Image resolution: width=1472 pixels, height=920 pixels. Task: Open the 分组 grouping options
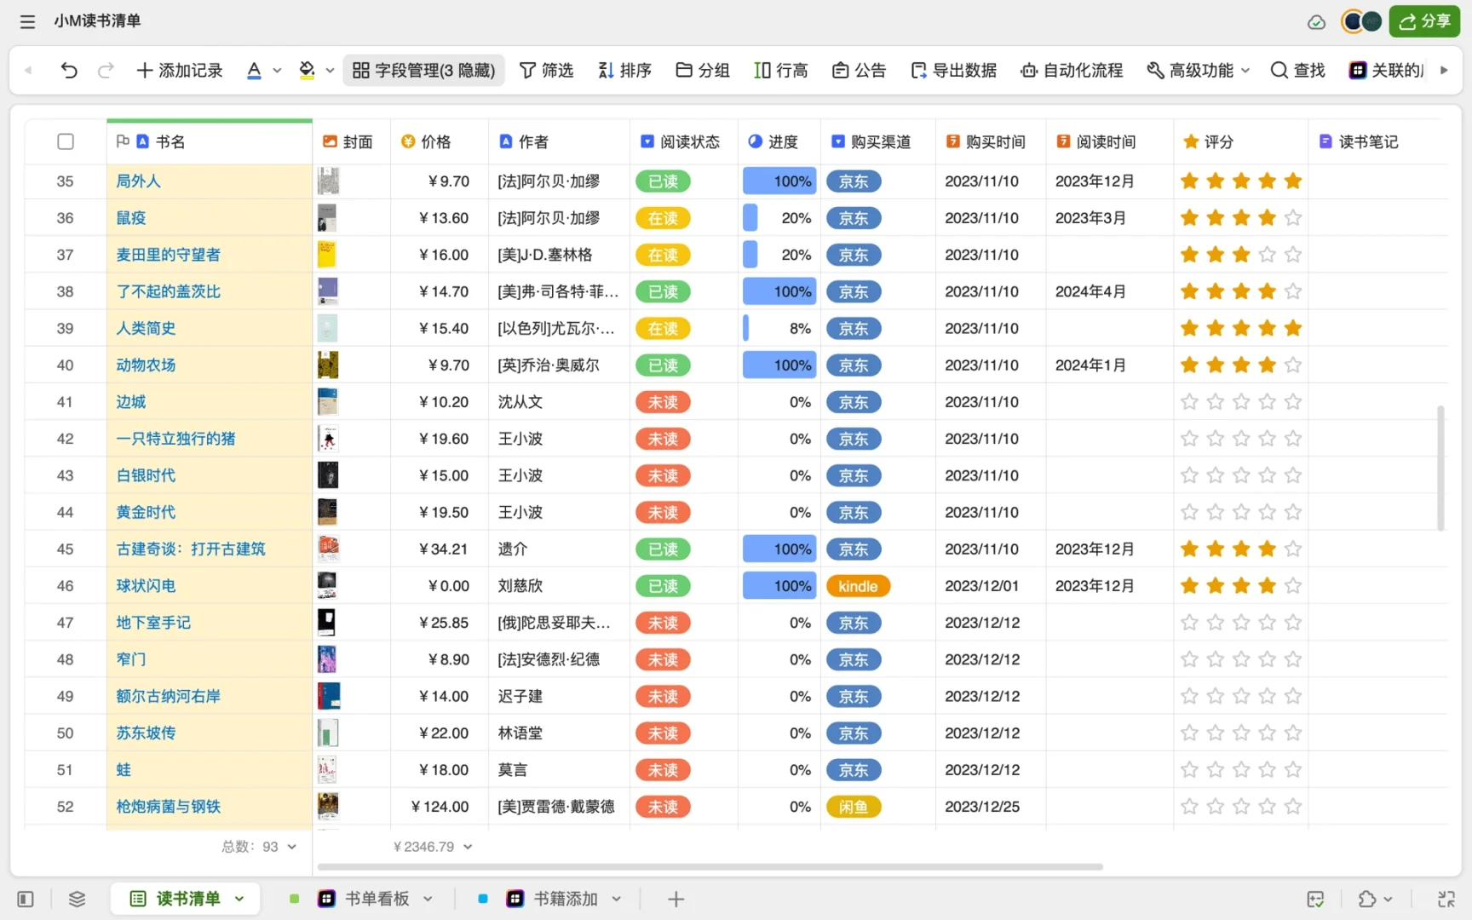coord(702,70)
